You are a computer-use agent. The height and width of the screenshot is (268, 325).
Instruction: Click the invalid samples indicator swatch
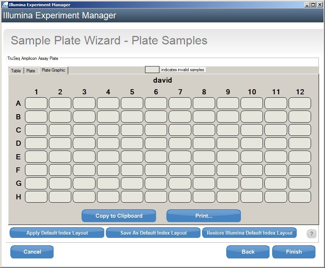[x=152, y=70]
